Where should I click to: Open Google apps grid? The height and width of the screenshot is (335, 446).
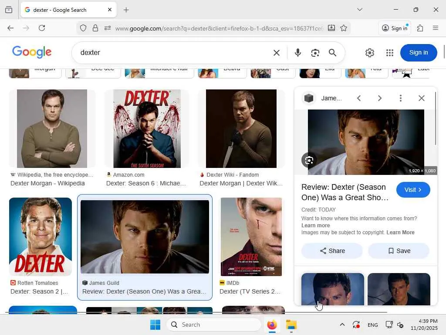390,53
